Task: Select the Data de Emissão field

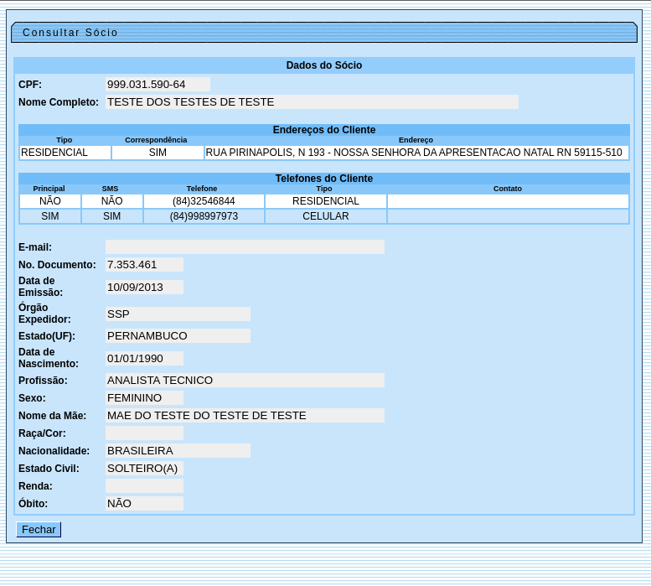Action: (144, 288)
